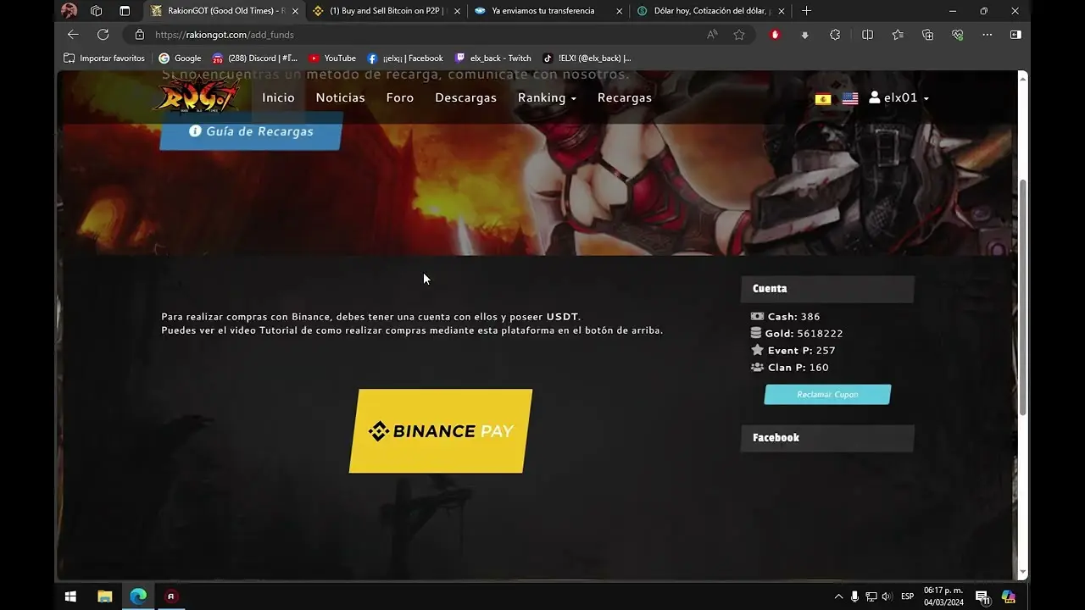Open the Extensions puzzle icon
Screen dimensions: 1085x610
point(835,35)
